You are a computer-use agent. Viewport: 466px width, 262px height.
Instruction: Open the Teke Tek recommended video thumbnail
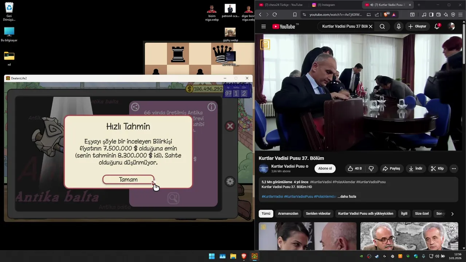(x=409, y=236)
